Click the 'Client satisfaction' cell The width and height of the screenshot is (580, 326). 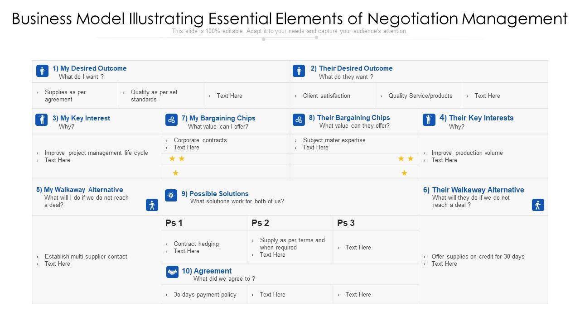[x=326, y=96]
